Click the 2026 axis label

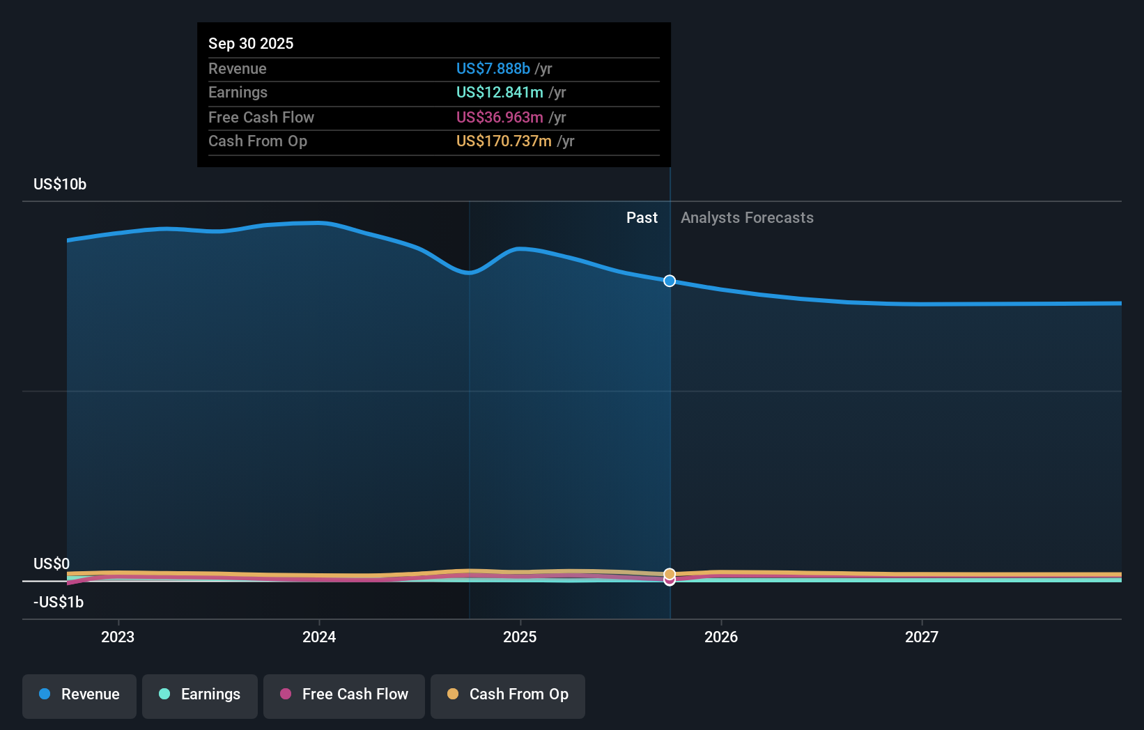[722, 636]
